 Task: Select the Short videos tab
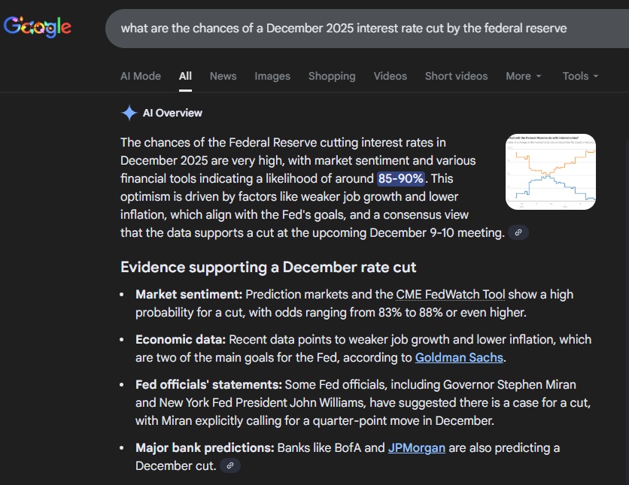456,76
